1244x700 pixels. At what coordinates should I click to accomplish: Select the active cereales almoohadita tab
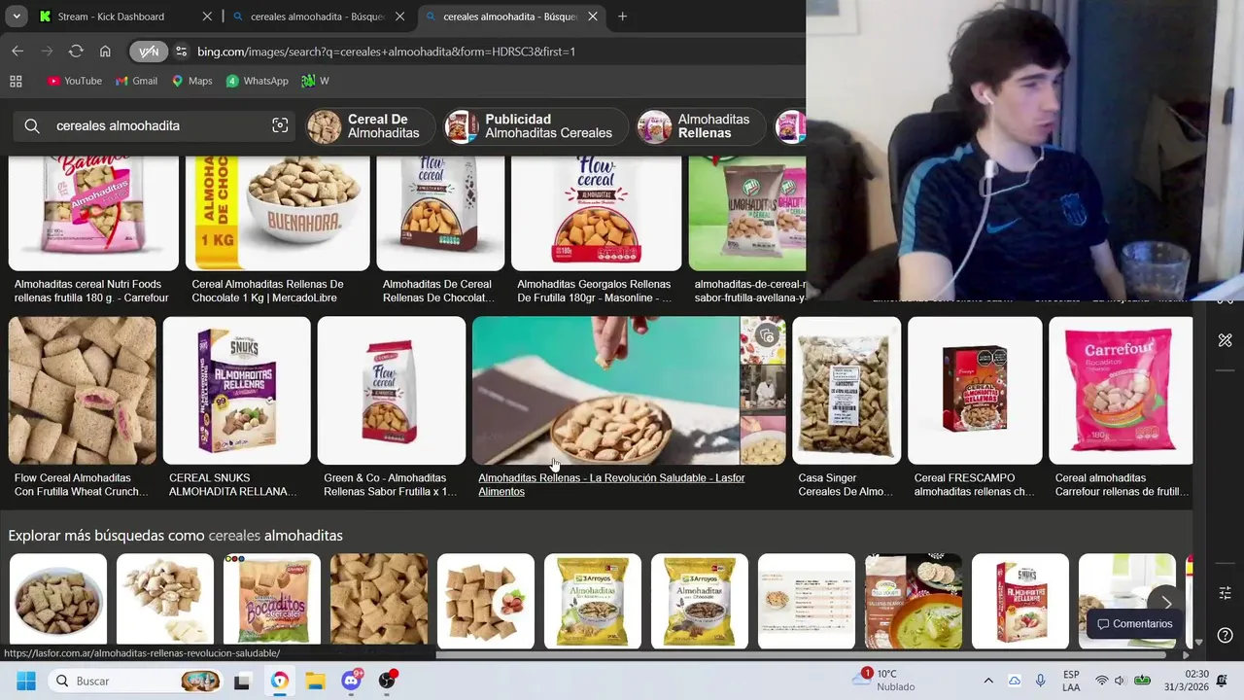click(511, 17)
